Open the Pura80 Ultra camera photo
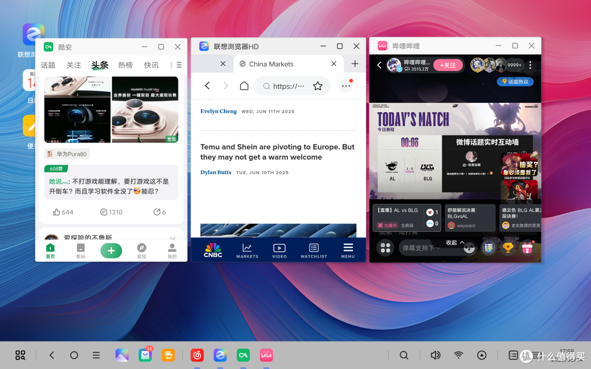 pos(145,109)
